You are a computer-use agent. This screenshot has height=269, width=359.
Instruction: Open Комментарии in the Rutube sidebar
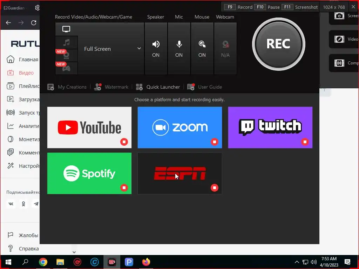coord(23,152)
